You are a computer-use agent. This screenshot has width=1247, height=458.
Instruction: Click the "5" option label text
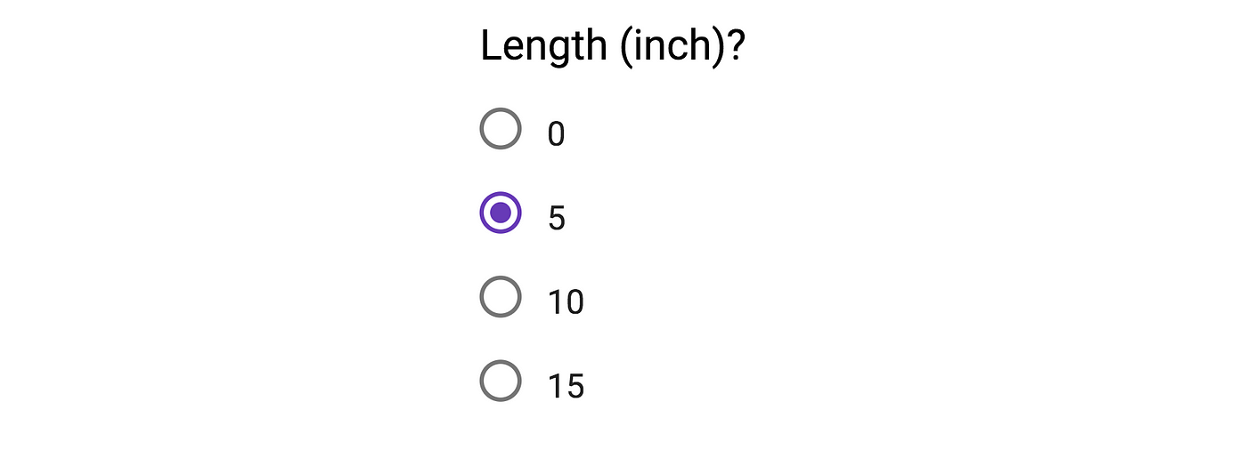[x=556, y=218]
